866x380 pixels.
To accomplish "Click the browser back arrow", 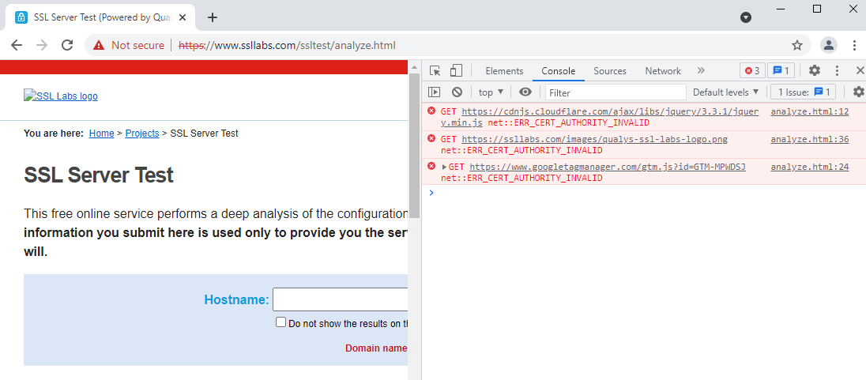I will click(x=17, y=45).
